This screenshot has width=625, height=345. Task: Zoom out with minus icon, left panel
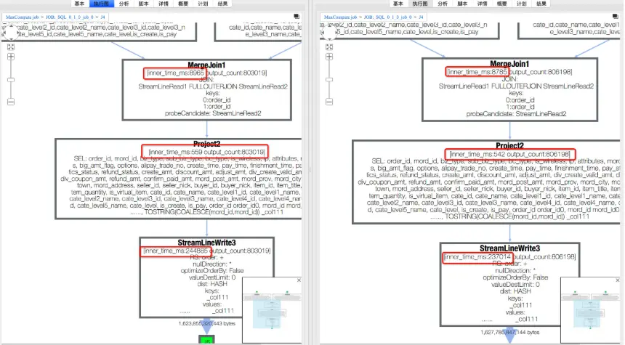11,102
